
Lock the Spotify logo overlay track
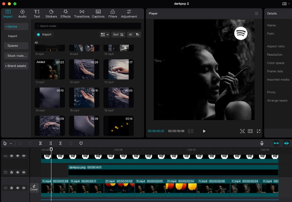click(x=12, y=156)
